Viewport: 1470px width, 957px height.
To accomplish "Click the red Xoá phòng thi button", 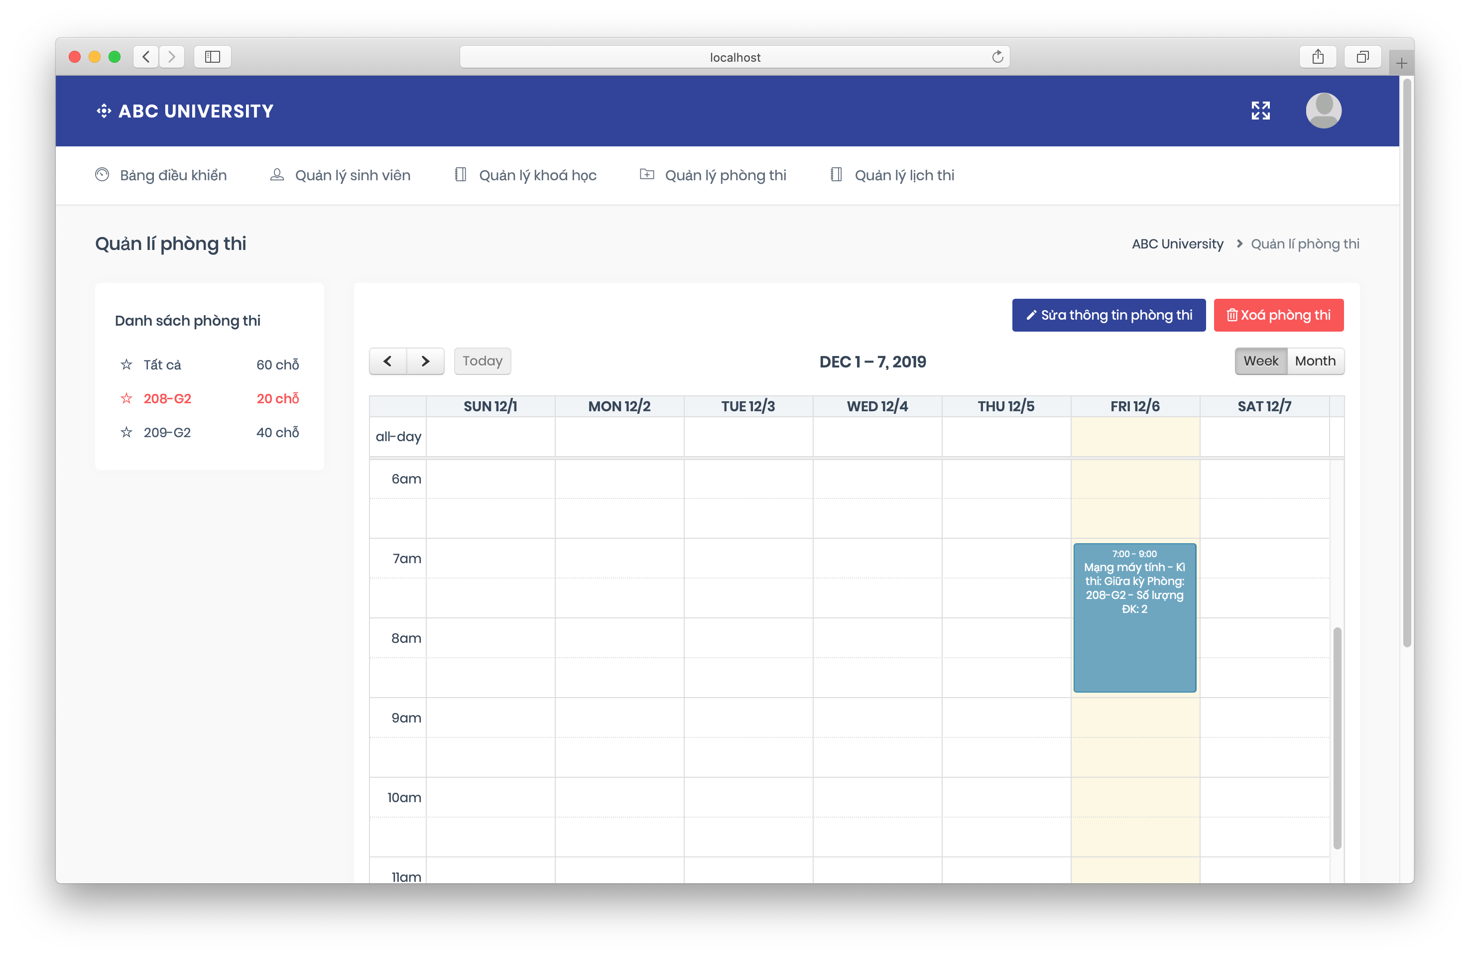I will click(1278, 315).
